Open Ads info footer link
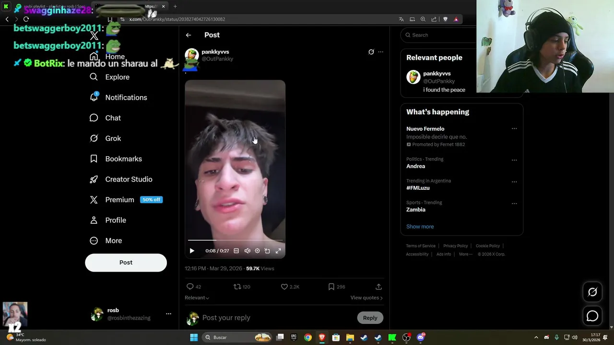 click(x=444, y=254)
